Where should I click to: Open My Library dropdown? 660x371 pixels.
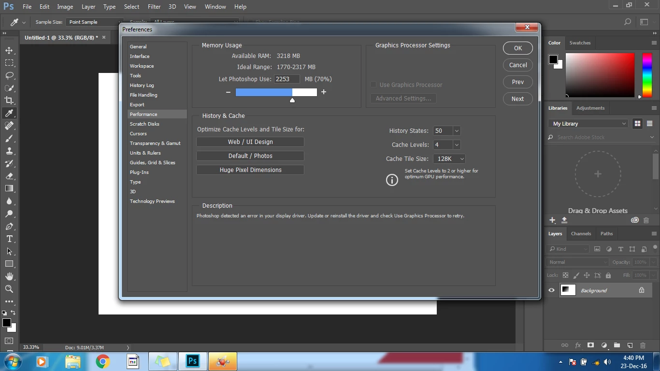coord(588,124)
